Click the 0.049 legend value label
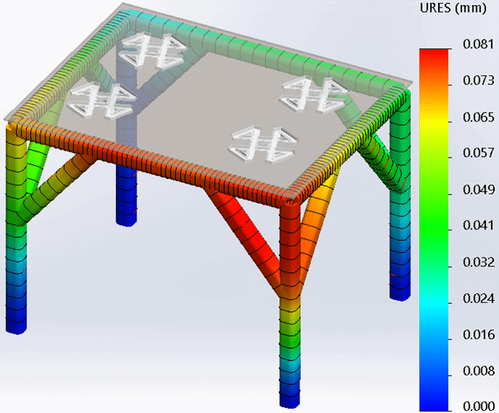The height and width of the screenshot is (413, 499). click(x=478, y=189)
